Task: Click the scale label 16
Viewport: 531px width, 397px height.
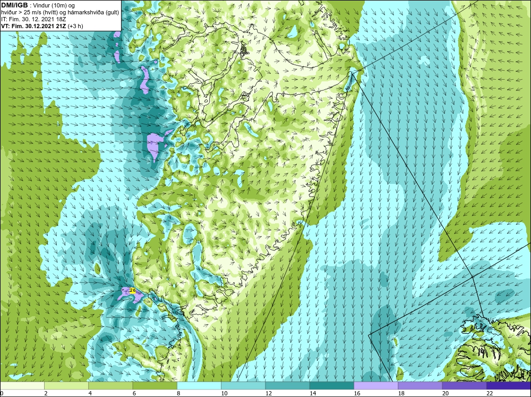Action: 357,393
